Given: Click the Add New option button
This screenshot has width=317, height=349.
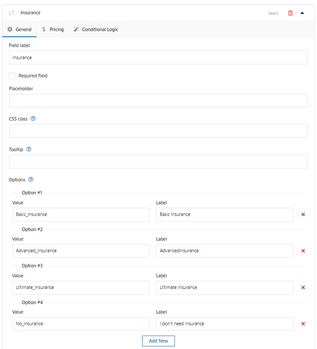Looking at the screenshot, I should click(158, 341).
